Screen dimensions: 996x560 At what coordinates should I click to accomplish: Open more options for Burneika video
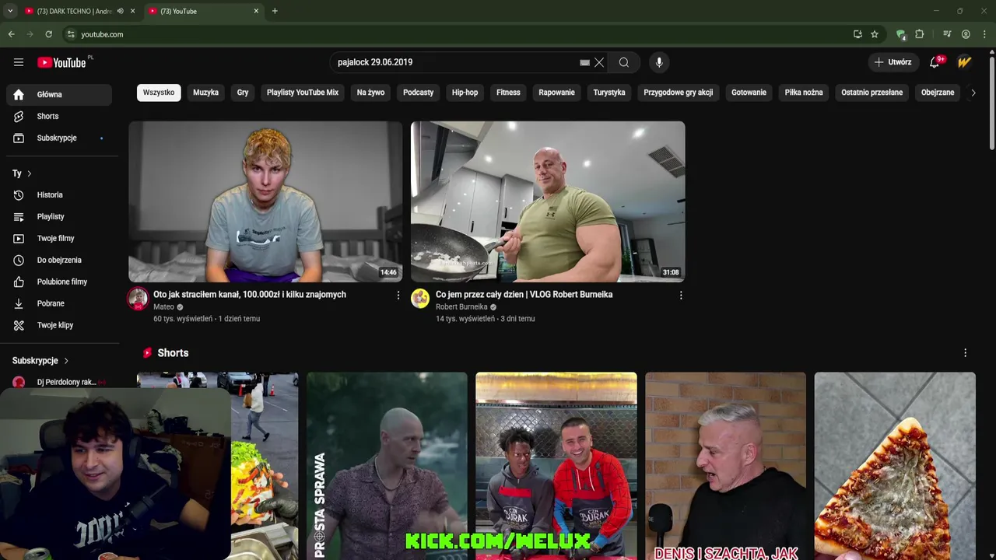pos(681,296)
